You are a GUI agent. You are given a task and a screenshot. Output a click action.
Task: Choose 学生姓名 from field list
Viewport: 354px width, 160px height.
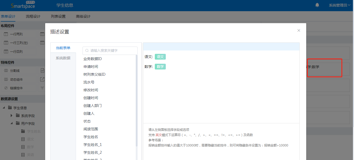point(91,137)
